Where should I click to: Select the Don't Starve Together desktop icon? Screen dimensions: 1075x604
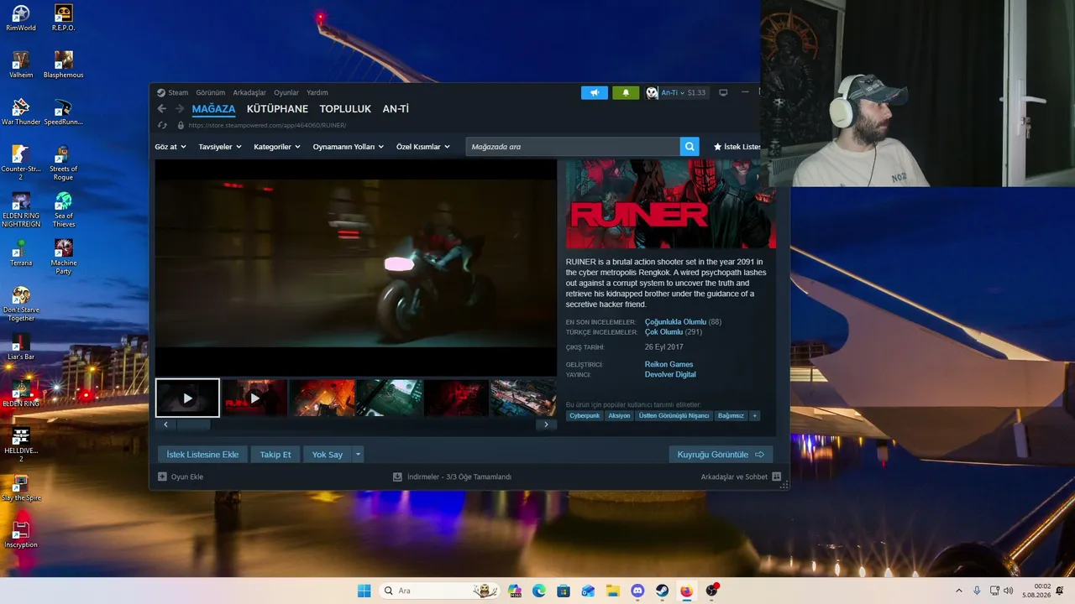(21, 304)
